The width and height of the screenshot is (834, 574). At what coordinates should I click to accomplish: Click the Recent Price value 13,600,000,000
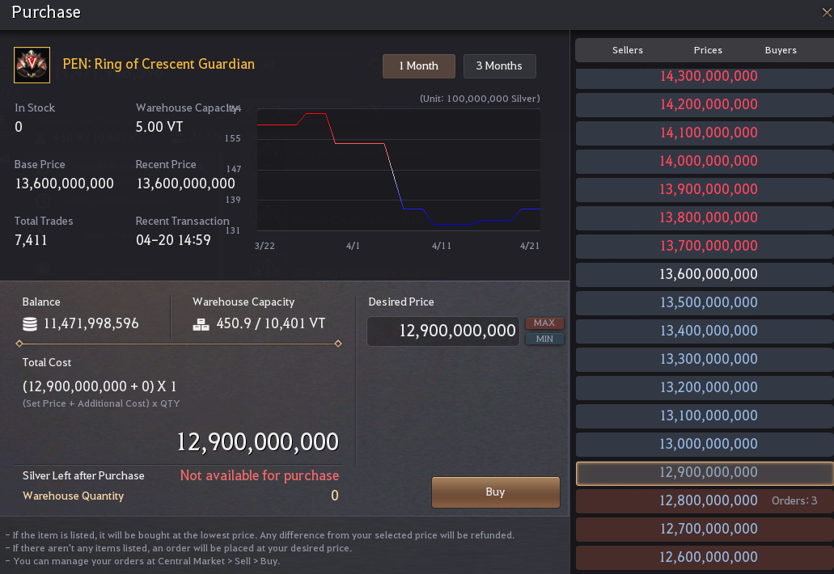pyautogui.click(x=185, y=184)
